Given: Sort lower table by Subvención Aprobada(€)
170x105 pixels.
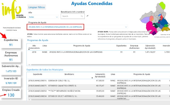Looking at the screenshot, I should click(100, 75).
